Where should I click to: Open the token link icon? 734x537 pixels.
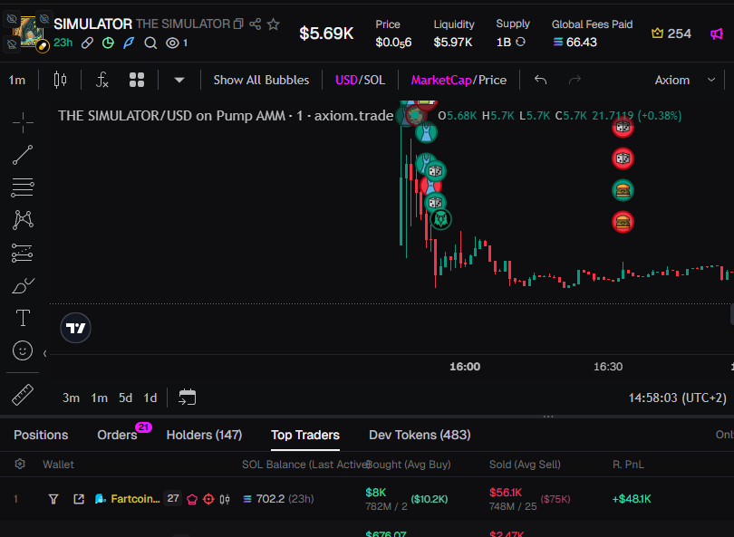coord(87,43)
